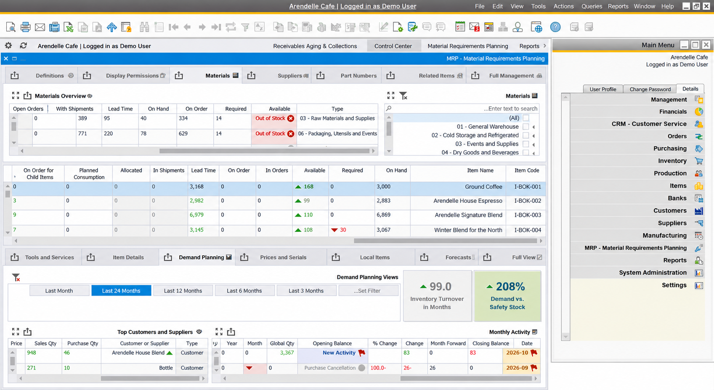Screen dimensions: 714x390
Task: Click the materials search text field
Action: (x=462, y=109)
